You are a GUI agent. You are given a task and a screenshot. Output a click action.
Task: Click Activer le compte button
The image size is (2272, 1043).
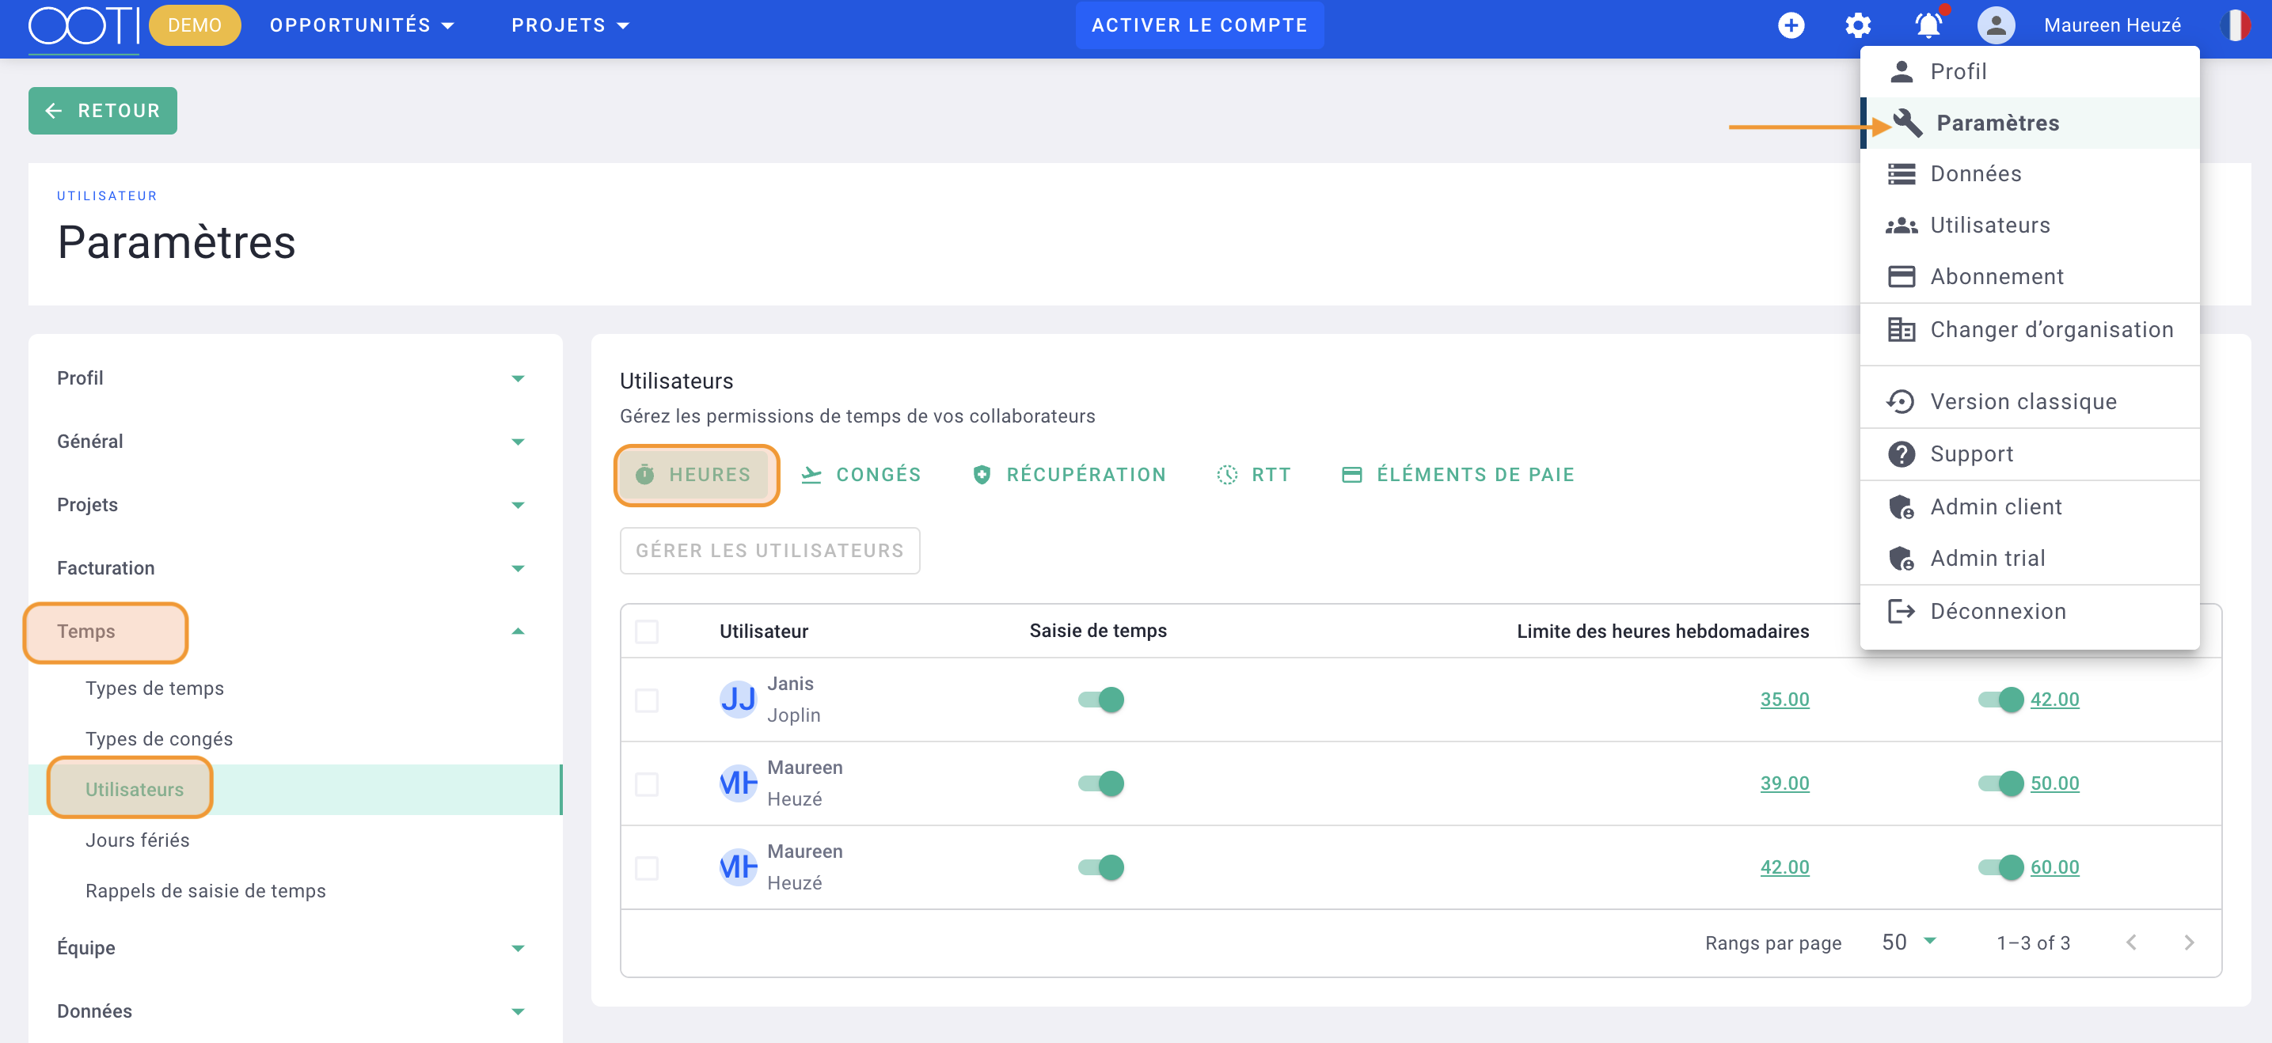tap(1199, 25)
